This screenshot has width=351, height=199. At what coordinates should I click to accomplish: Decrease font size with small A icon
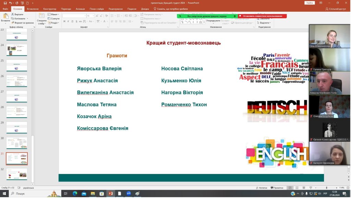(101, 16)
